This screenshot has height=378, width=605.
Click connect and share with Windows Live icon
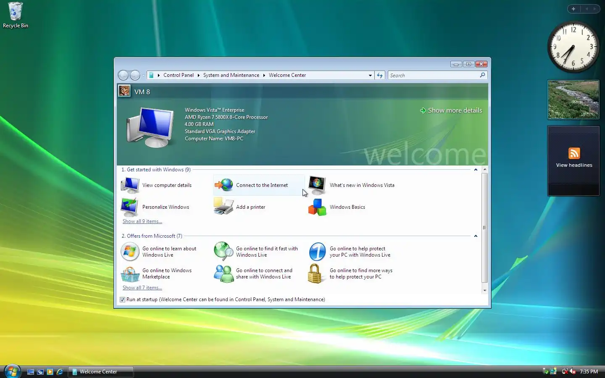tap(224, 274)
